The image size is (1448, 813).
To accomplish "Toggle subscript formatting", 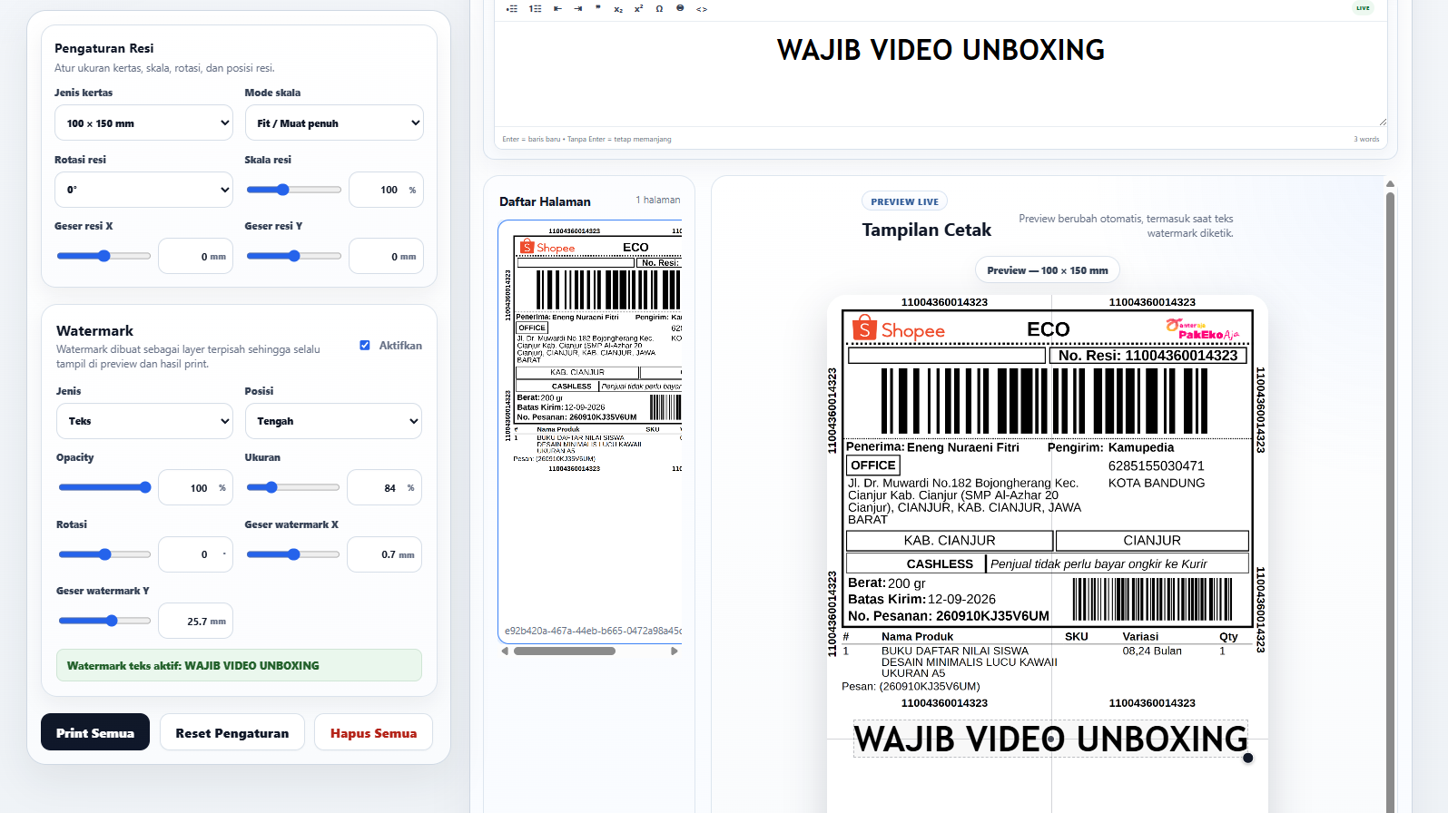I will 618,8.
